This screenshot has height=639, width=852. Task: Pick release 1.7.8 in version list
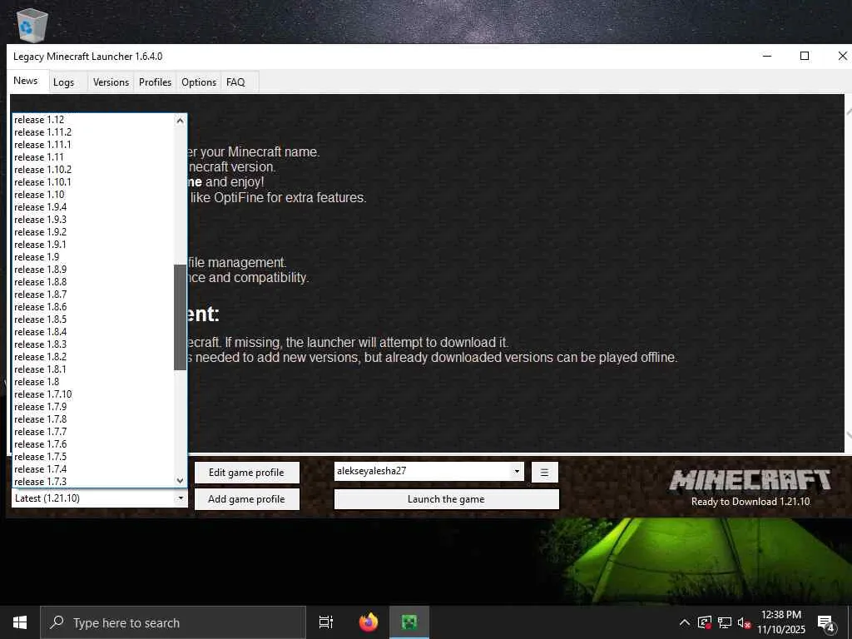(93, 419)
